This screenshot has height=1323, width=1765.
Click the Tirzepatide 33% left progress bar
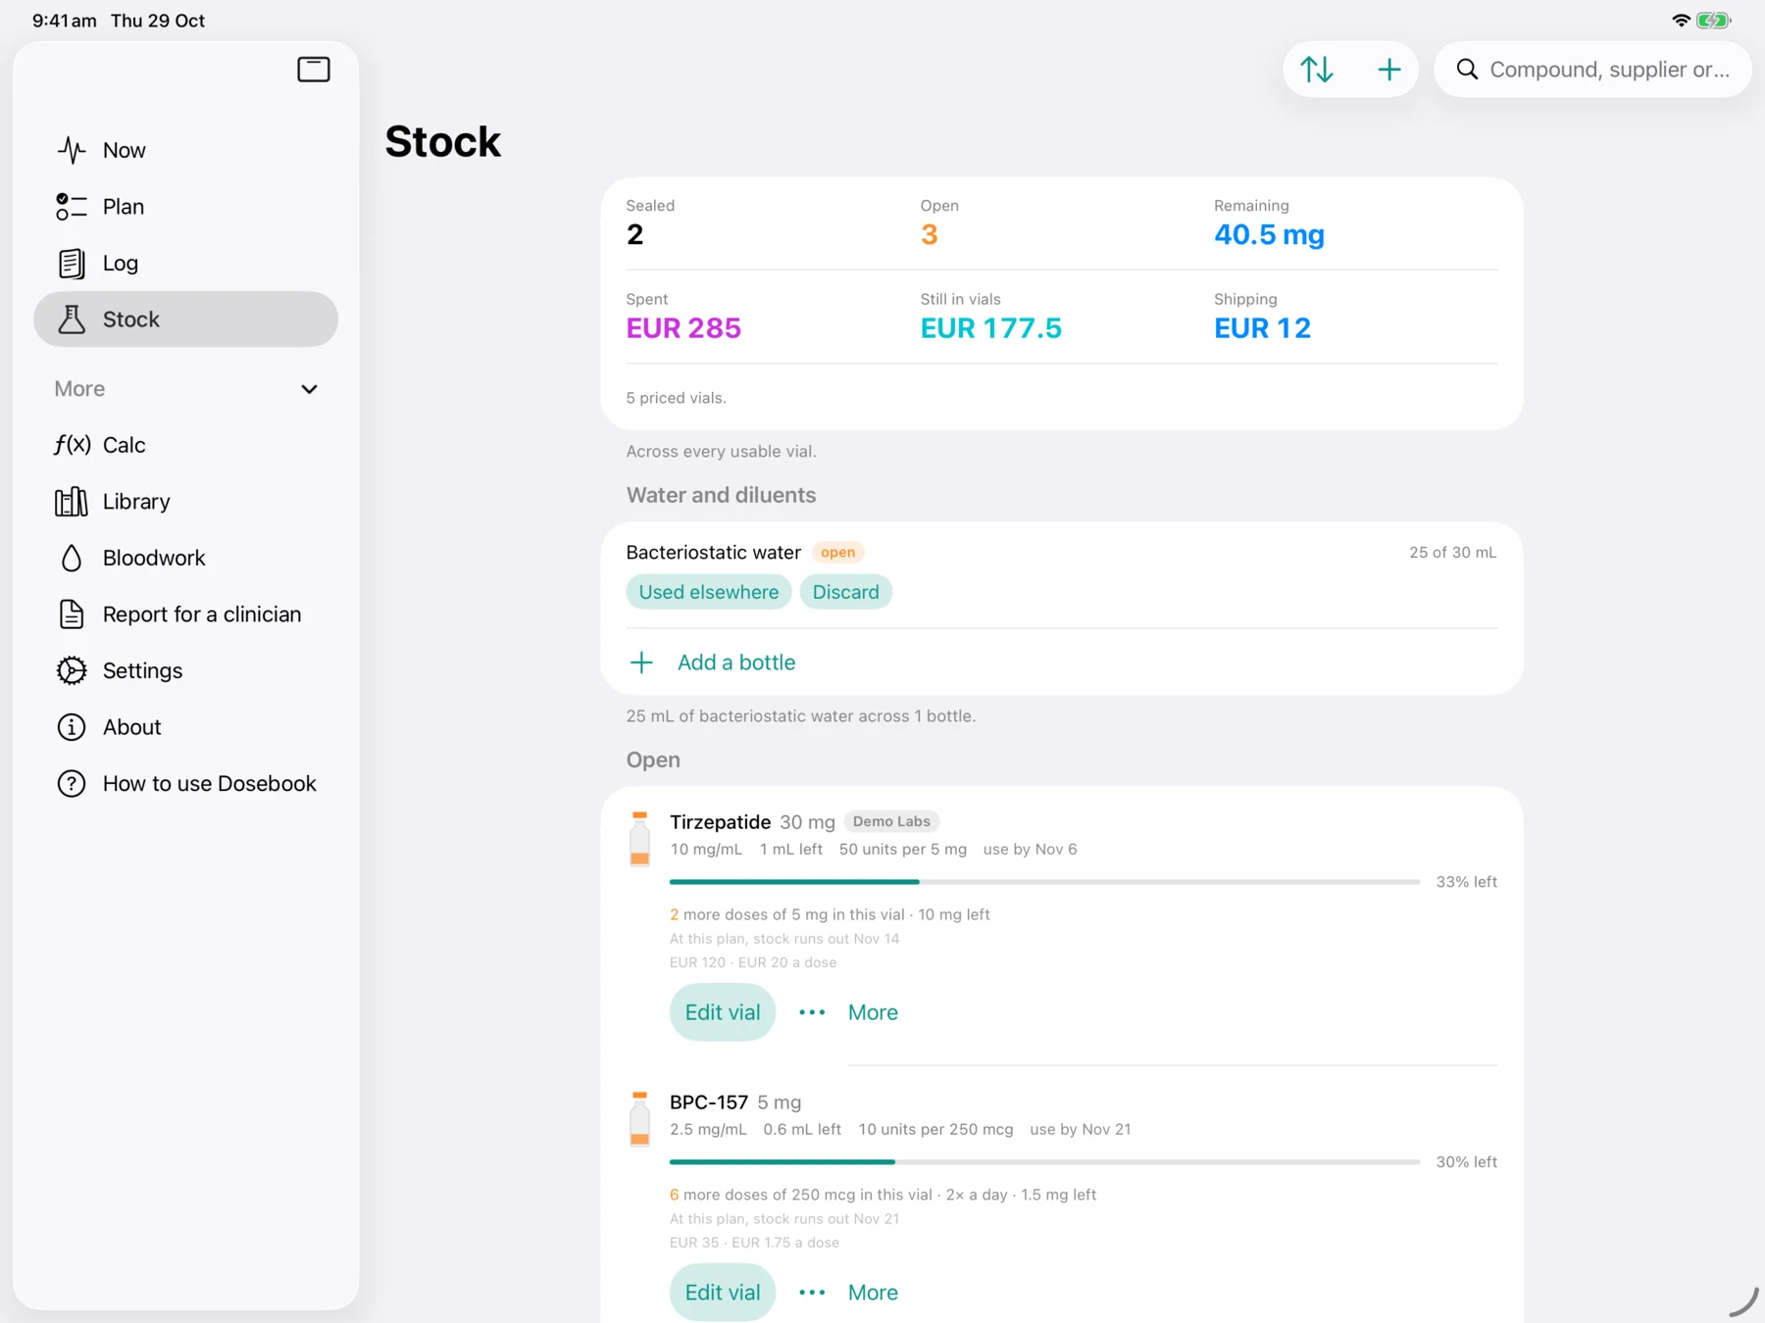1044,882
